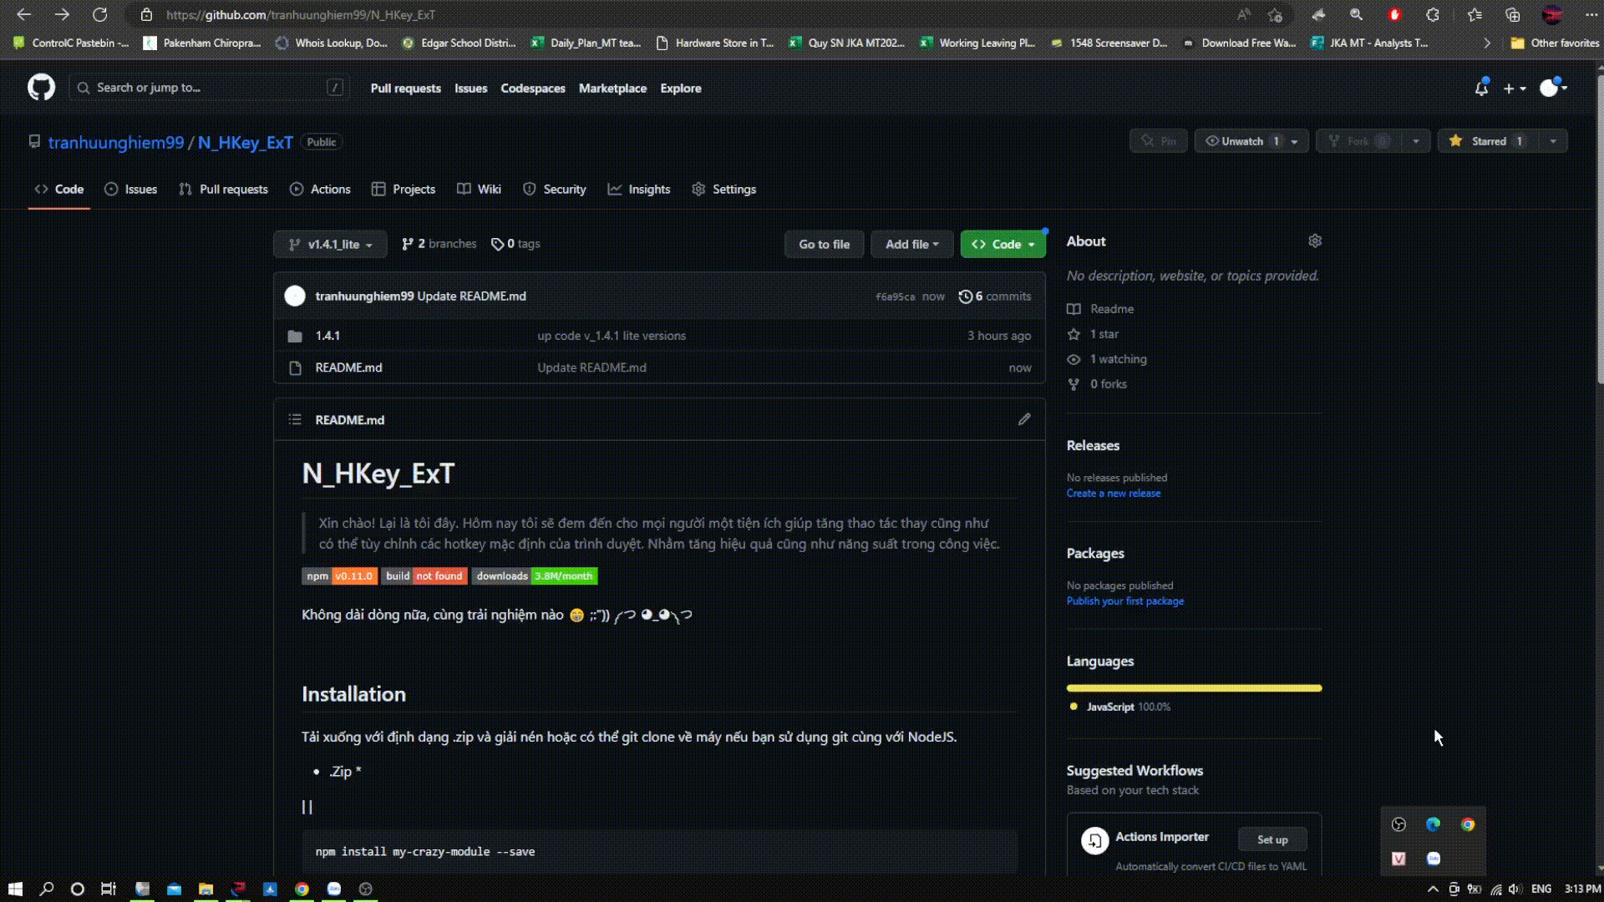Viewport: 1604px width, 902px height.
Task: Switch to the Settings tab
Action: click(723, 189)
